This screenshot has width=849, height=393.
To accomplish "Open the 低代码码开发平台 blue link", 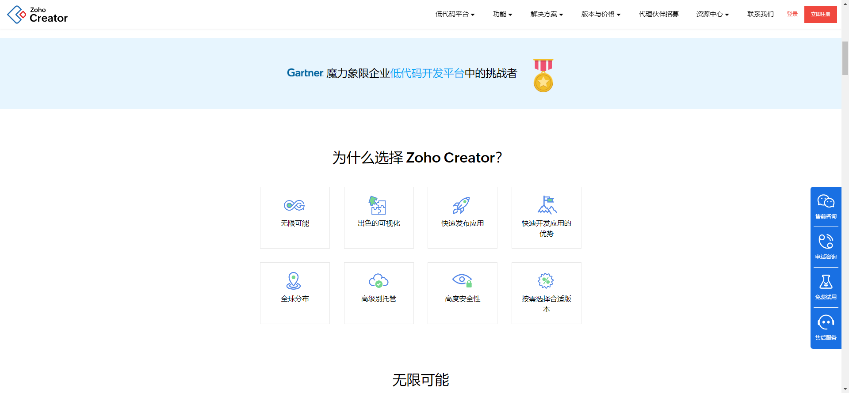I will click(427, 73).
